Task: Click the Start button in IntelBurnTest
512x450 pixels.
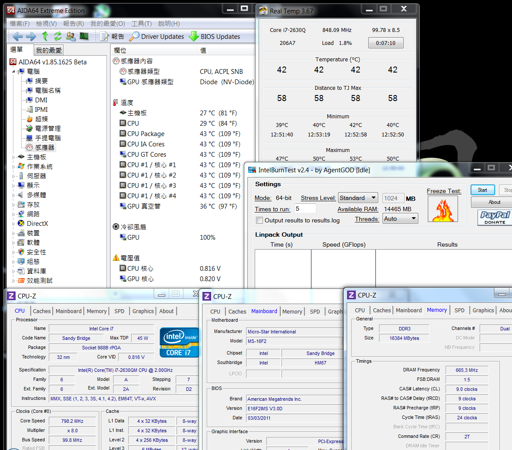Action: coord(483,190)
